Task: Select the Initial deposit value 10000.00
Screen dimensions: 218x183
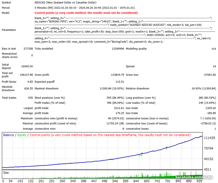Action: pyautogui.click(x=27, y=66)
